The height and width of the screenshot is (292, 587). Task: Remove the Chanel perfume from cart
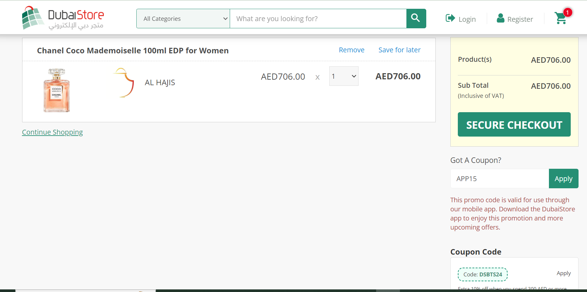351,50
